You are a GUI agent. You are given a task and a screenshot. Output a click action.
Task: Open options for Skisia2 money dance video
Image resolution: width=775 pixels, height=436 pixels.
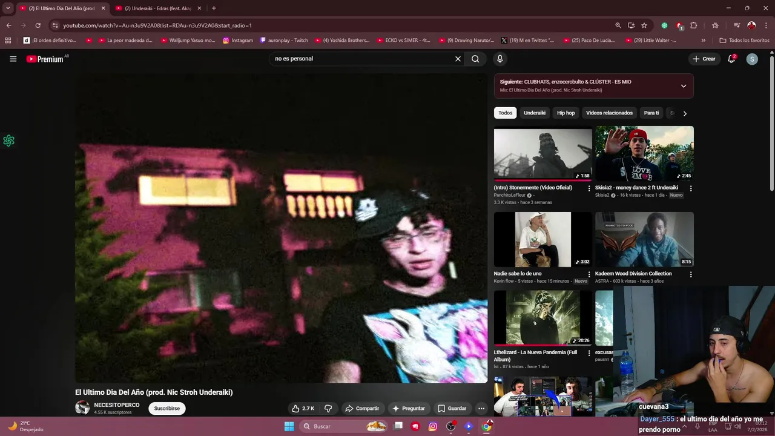click(691, 188)
